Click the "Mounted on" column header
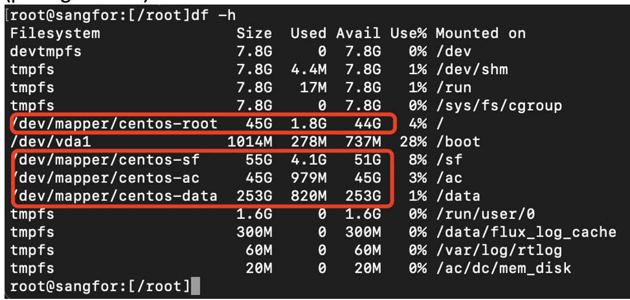The image size is (630, 300). point(481,33)
